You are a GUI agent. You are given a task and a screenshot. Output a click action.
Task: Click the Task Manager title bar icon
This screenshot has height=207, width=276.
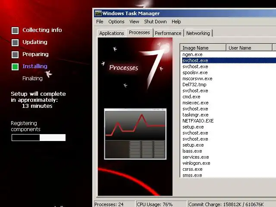(98, 13)
